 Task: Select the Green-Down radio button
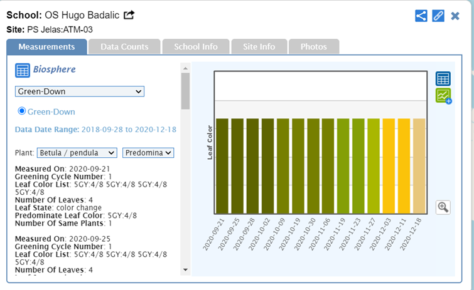pyautogui.click(x=22, y=111)
